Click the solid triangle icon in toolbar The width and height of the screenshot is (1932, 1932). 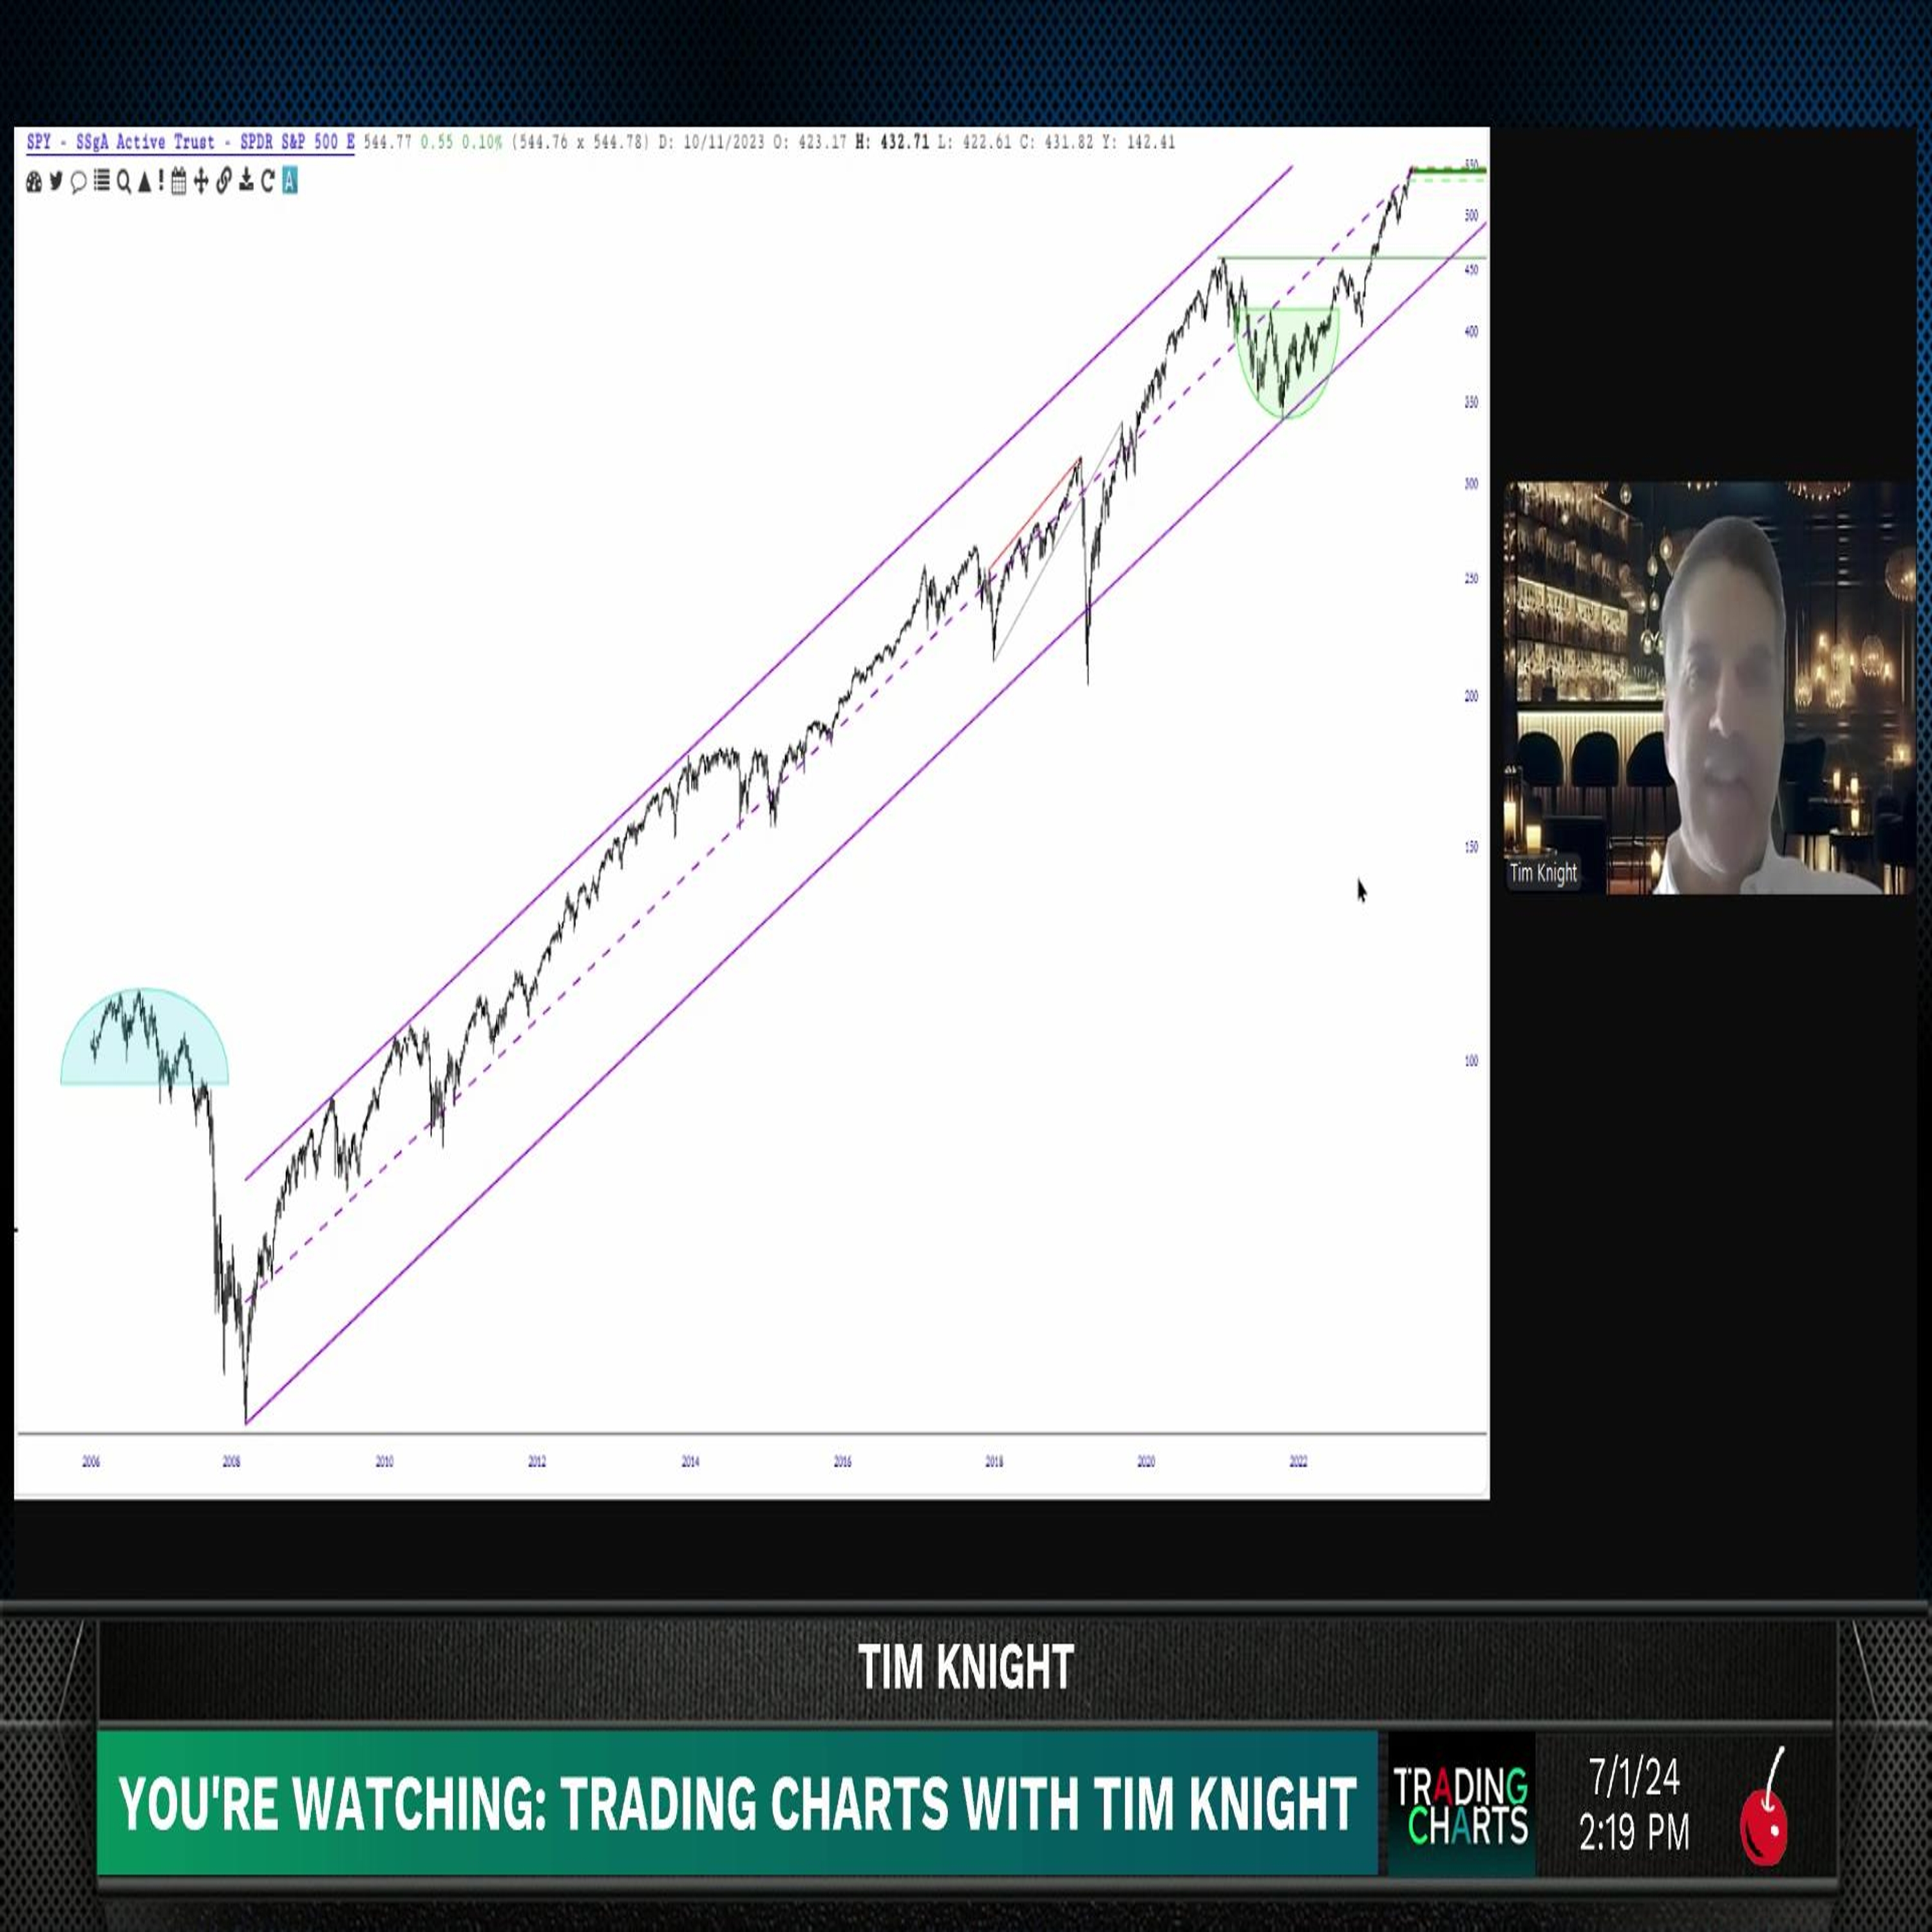145,181
